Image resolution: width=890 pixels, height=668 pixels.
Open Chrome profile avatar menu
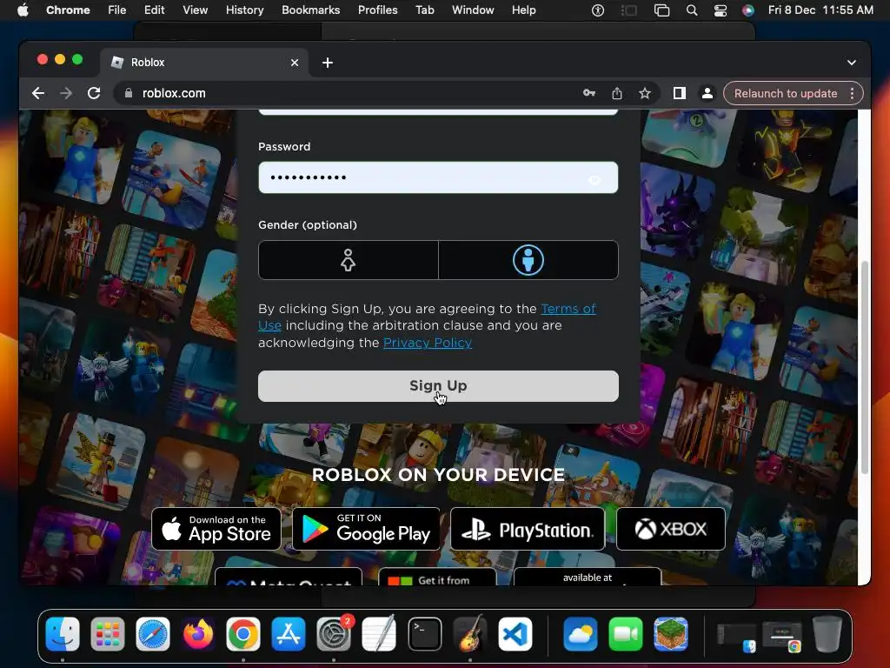707,93
